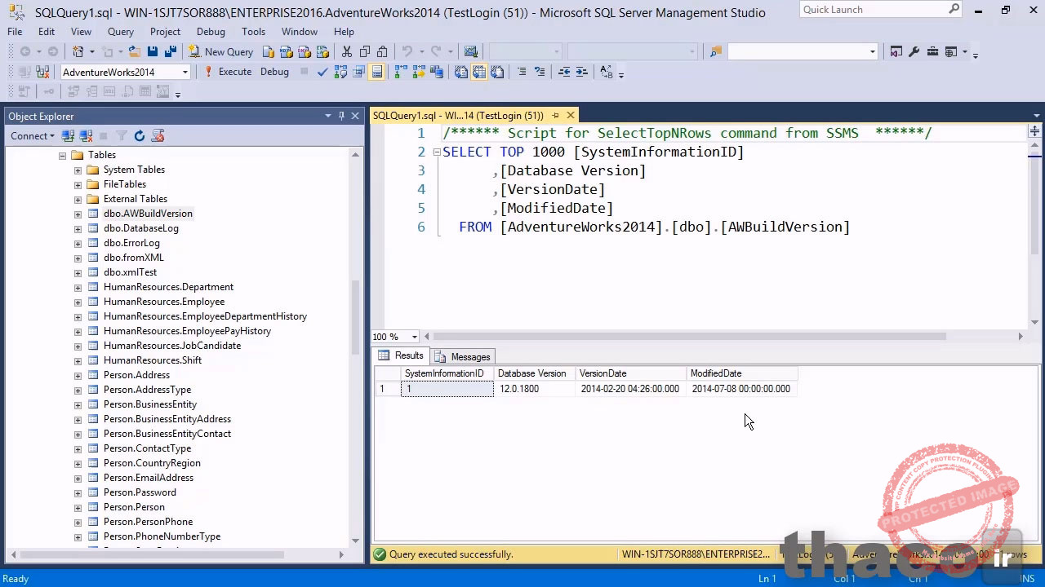The width and height of the screenshot is (1045, 587).
Task: Expand the Person.Address table node
Action: pos(78,375)
